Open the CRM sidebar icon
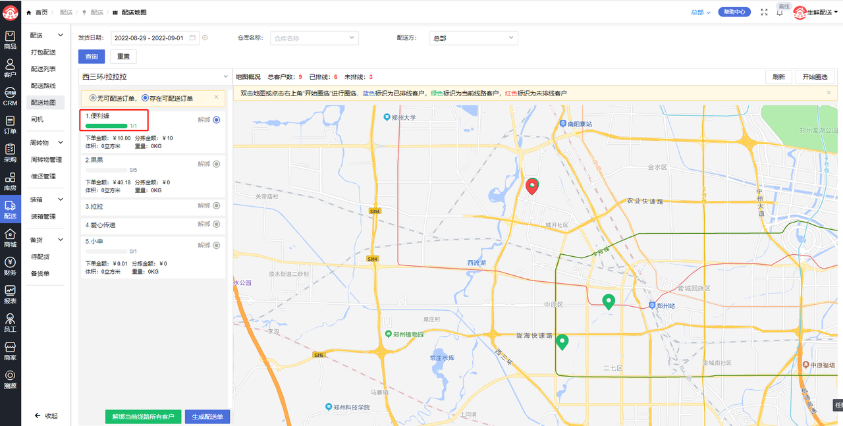The height and width of the screenshot is (426, 843). tap(10, 97)
